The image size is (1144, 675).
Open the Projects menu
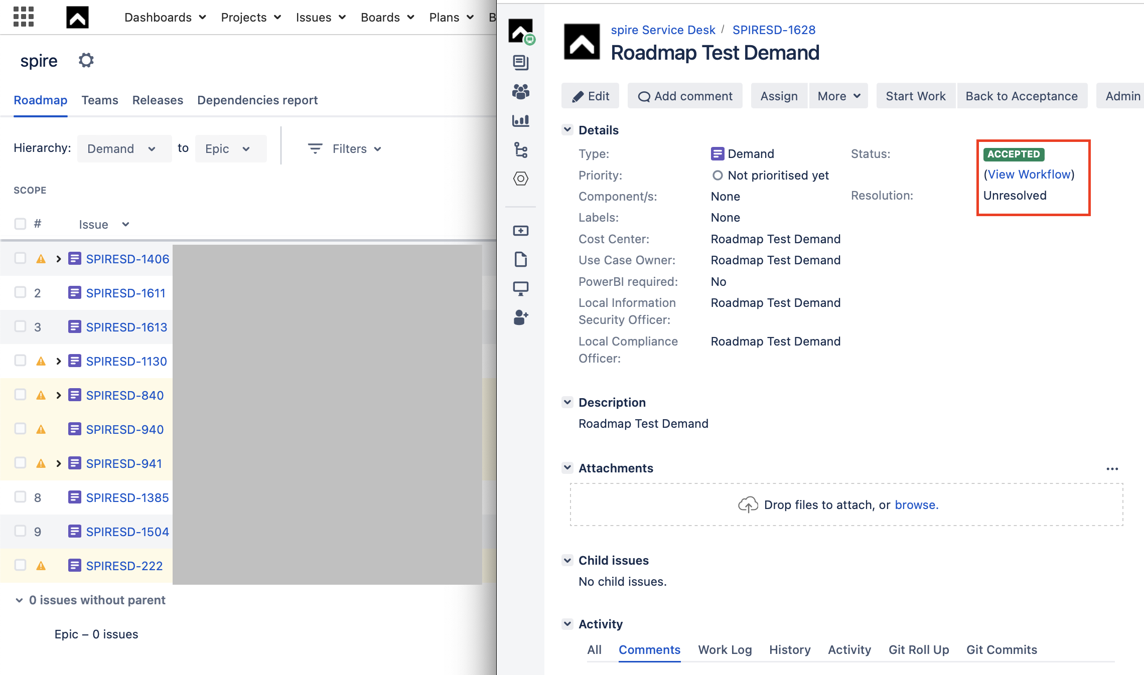[x=251, y=17]
